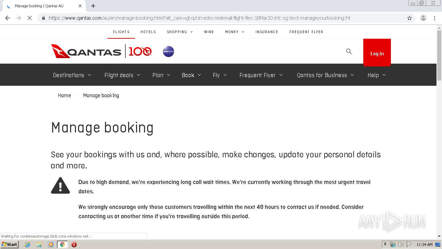Show hidden system tray icons
442x249 pixels.
click(x=385, y=245)
